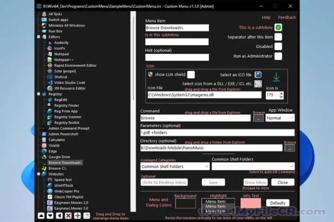Click the Hint (optional) field
This screenshot has height=222, width=334.
point(177,57)
